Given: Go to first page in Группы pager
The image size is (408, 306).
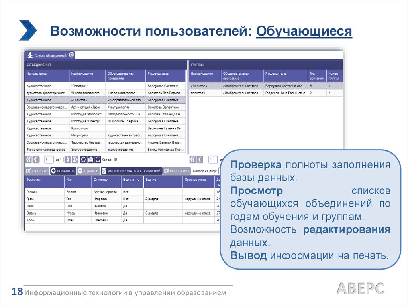Looking at the screenshot, I should click(x=192, y=160).
